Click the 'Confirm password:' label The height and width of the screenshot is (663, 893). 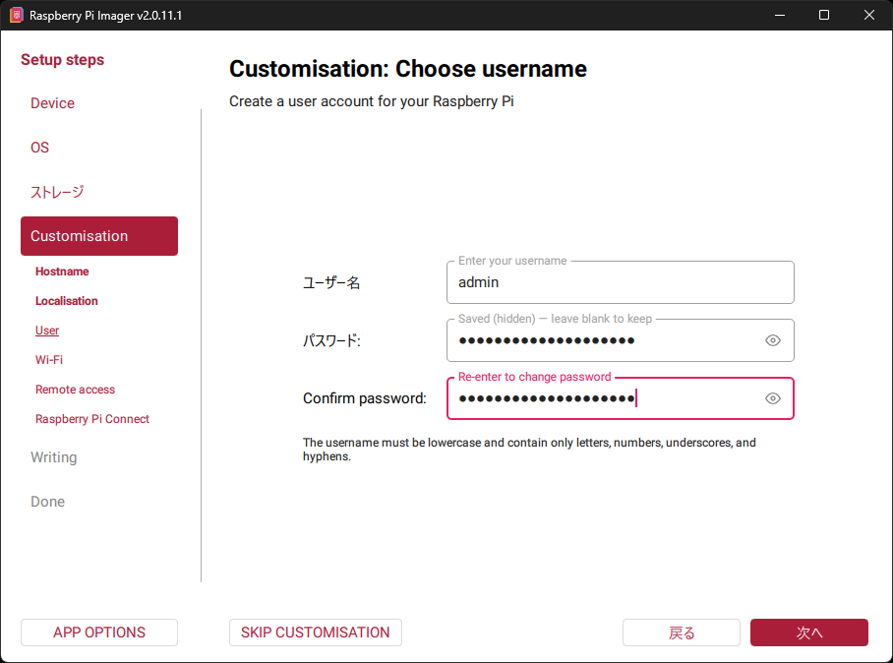coord(365,398)
